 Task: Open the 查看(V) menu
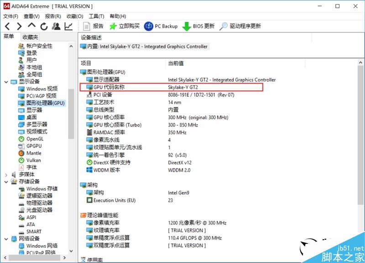31,16
